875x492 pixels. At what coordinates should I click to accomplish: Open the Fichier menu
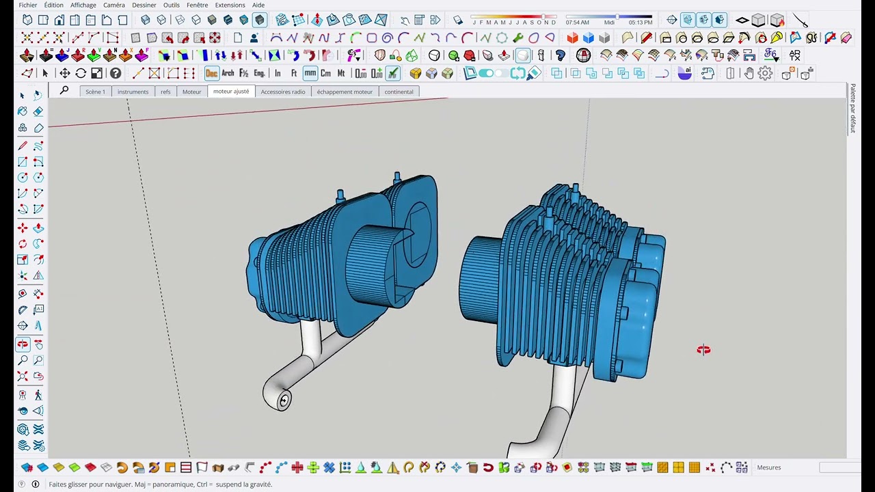point(28,5)
